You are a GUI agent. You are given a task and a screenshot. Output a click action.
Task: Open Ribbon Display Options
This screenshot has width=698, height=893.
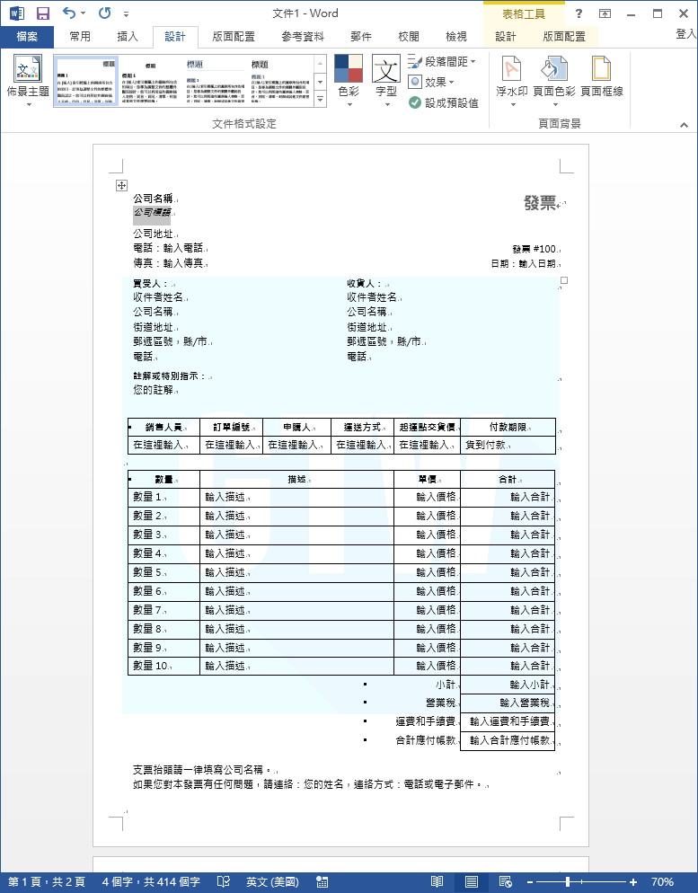click(605, 13)
